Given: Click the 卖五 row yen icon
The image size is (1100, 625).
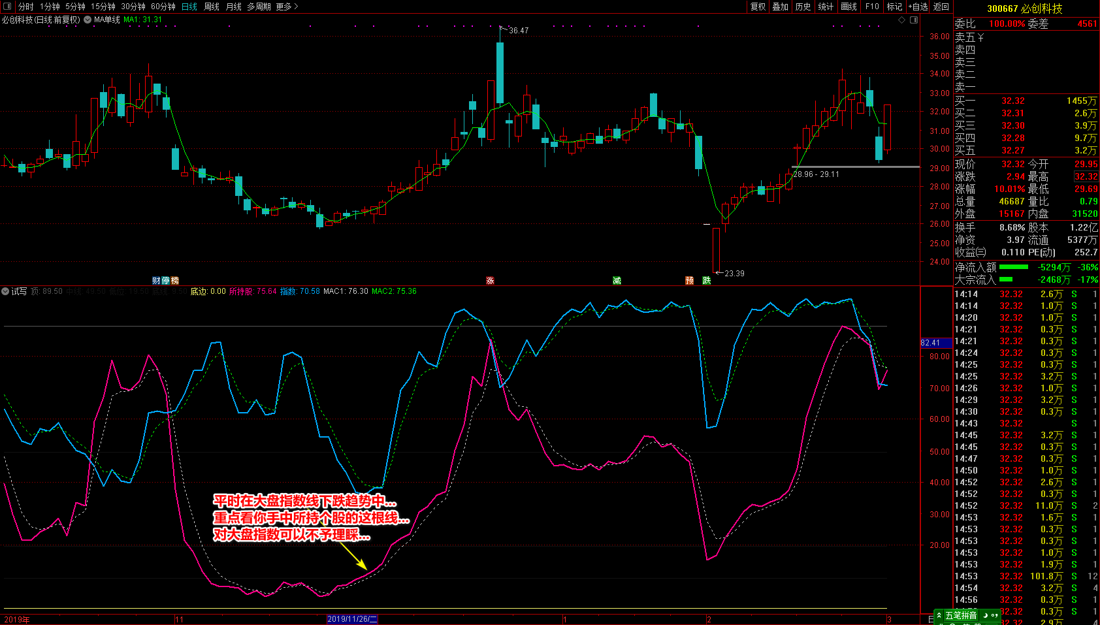Looking at the screenshot, I should (x=980, y=38).
